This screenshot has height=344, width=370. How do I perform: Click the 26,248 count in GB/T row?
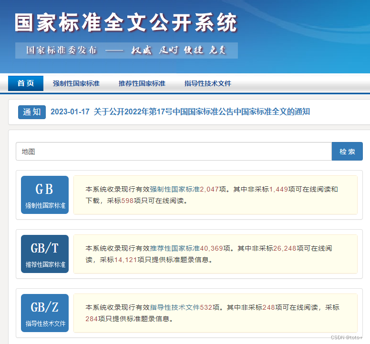pyautogui.click(x=285, y=248)
